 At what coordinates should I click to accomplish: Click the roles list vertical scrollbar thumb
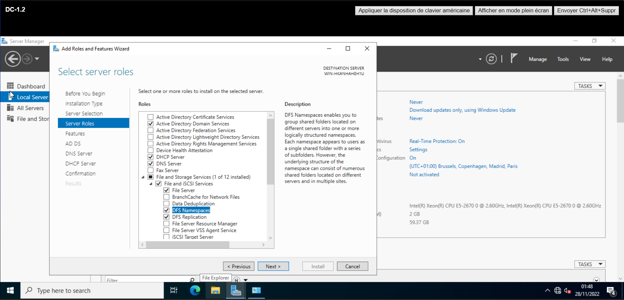coord(271,152)
